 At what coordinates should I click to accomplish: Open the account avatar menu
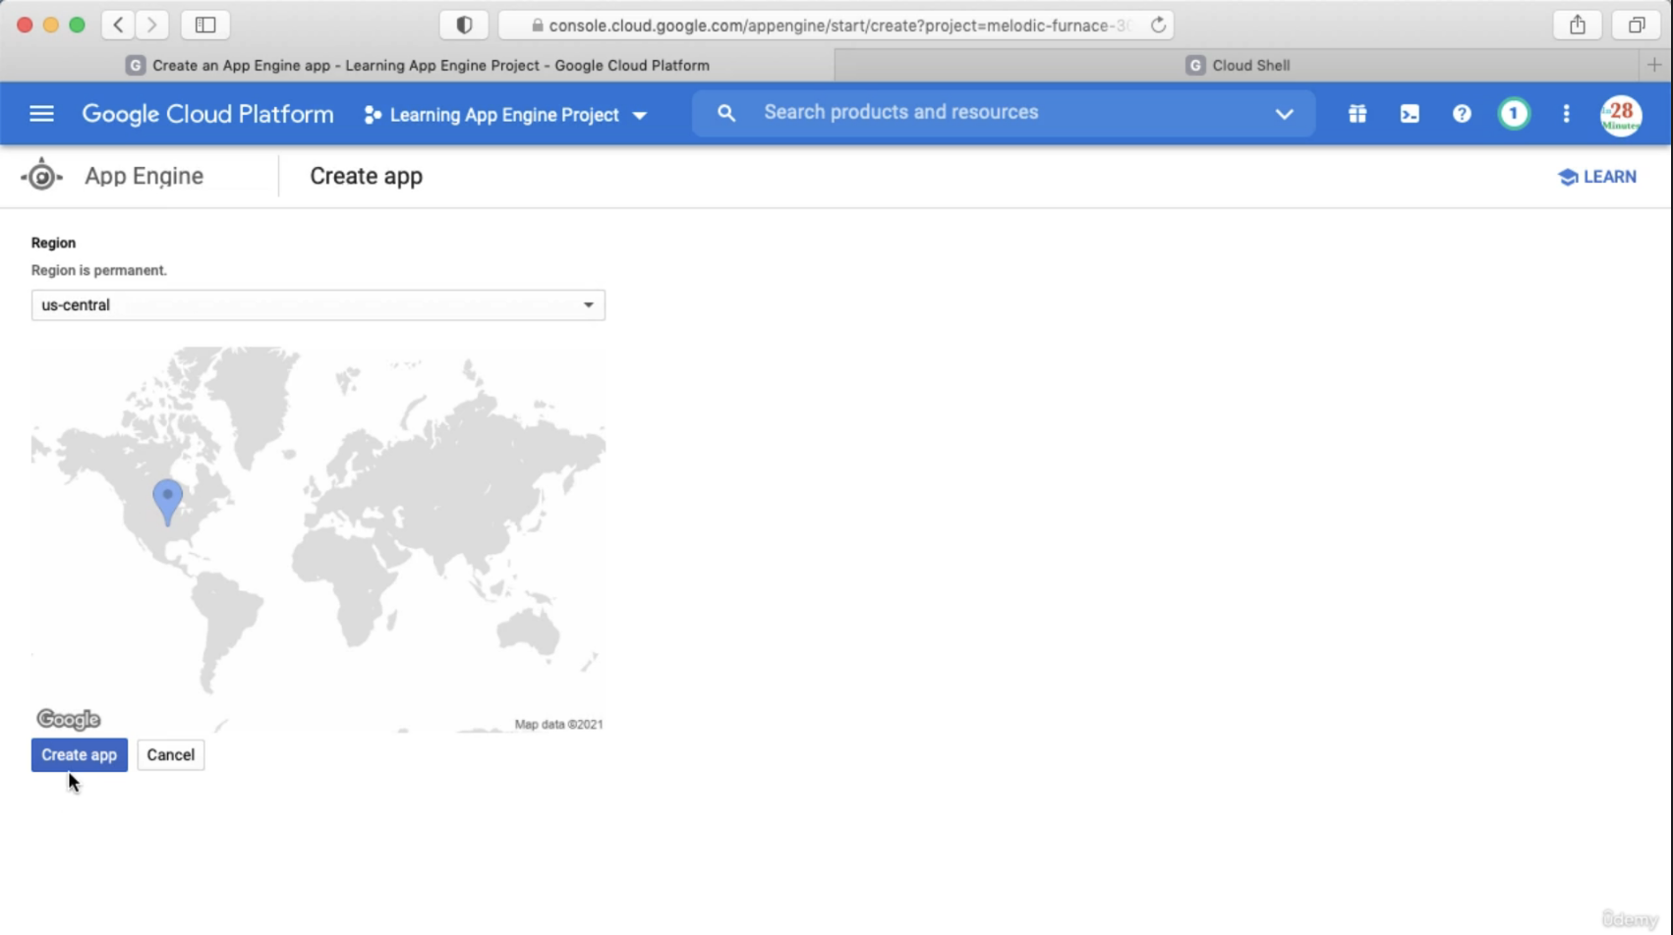click(1620, 115)
